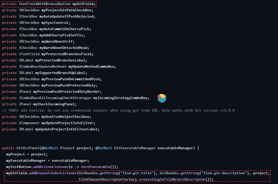Select myUpdateMethodComboBox variable name

pyautogui.click(x=91, y=66)
